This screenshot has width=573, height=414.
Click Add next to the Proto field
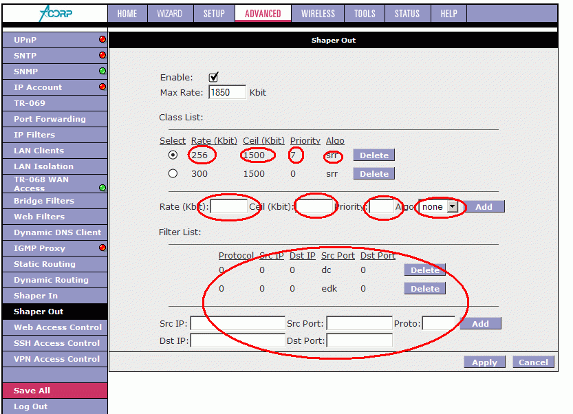pyautogui.click(x=481, y=324)
